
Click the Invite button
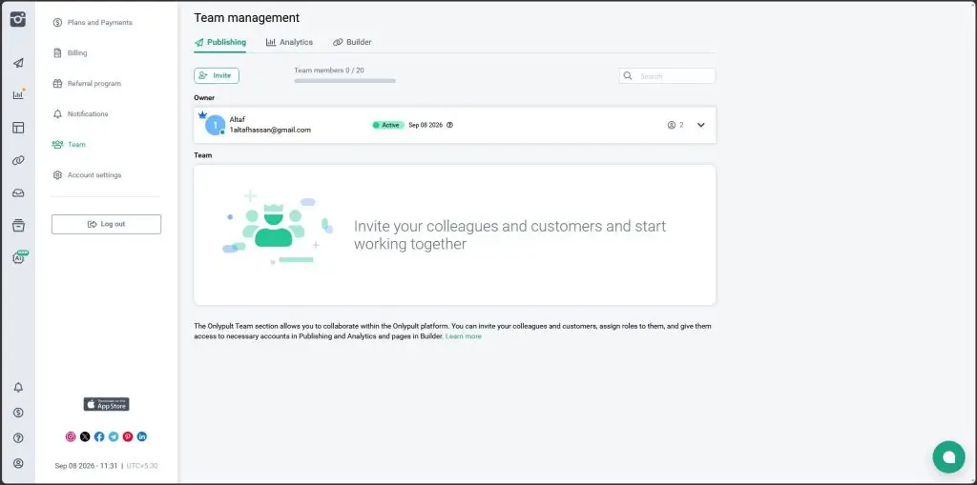click(217, 75)
